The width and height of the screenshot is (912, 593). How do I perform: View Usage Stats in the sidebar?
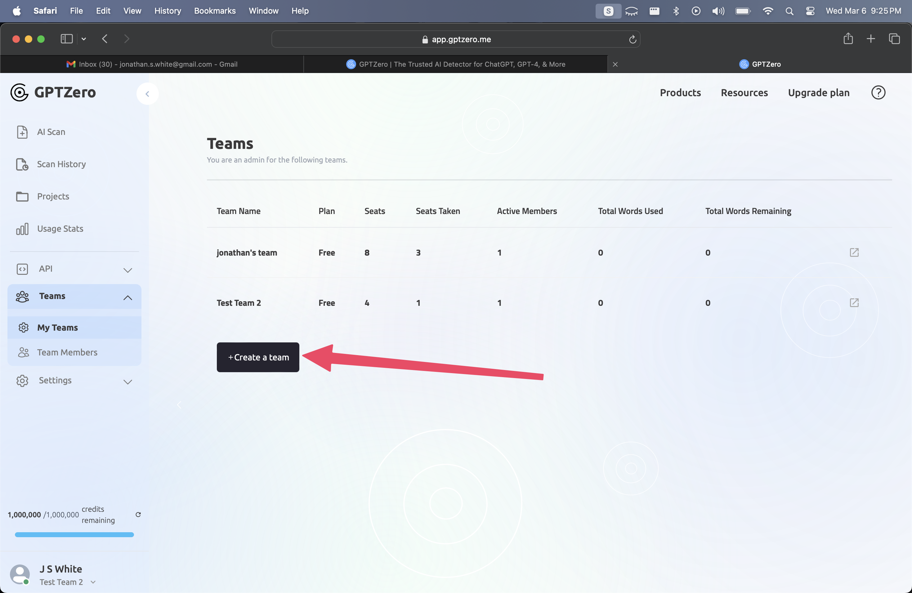click(x=60, y=229)
